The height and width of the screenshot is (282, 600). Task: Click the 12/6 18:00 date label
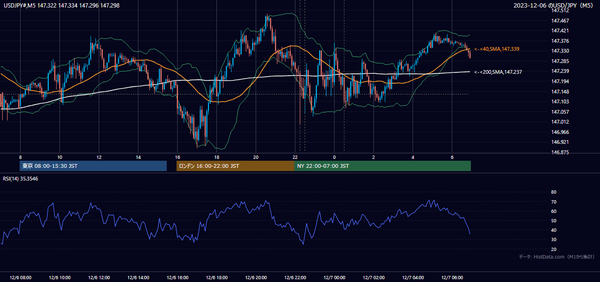coord(217,278)
